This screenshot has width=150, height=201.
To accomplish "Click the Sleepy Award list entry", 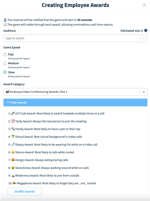I will click(53, 145).
